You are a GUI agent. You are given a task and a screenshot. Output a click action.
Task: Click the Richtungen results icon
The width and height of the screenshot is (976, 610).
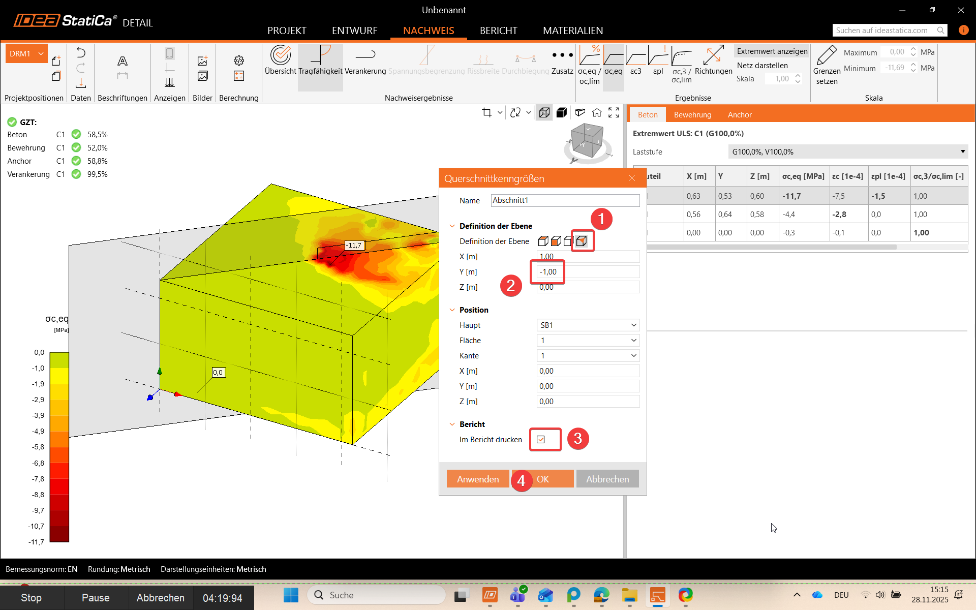pos(713,55)
